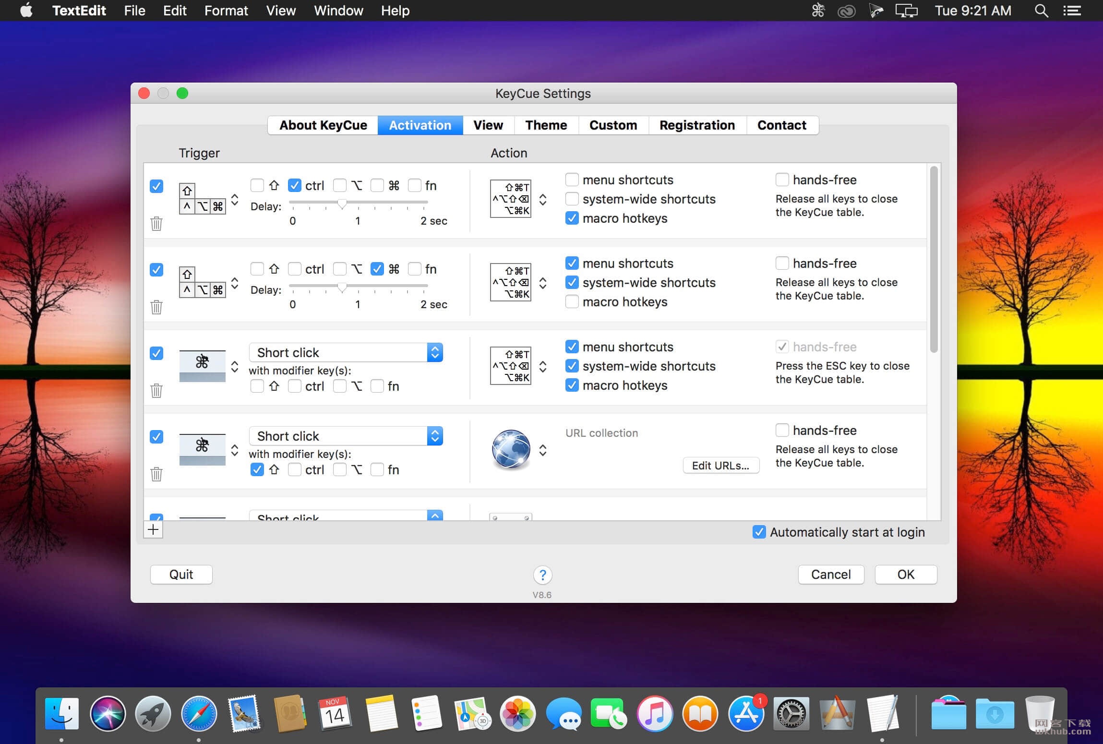The image size is (1103, 744).
Task: Open the Format menu
Action: (x=226, y=11)
